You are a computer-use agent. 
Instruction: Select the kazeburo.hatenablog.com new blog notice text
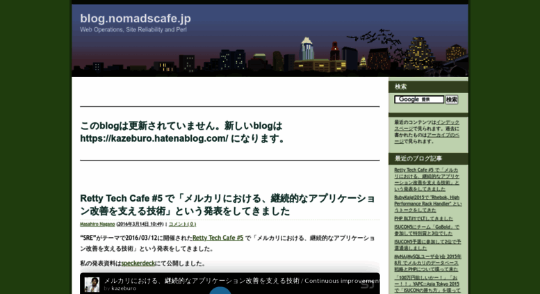click(183, 132)
